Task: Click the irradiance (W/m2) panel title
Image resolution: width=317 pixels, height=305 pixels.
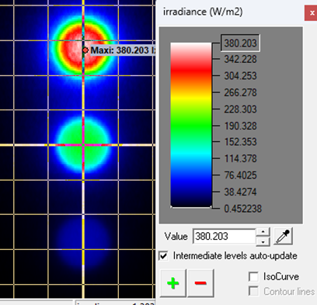Action: (203, 12)
